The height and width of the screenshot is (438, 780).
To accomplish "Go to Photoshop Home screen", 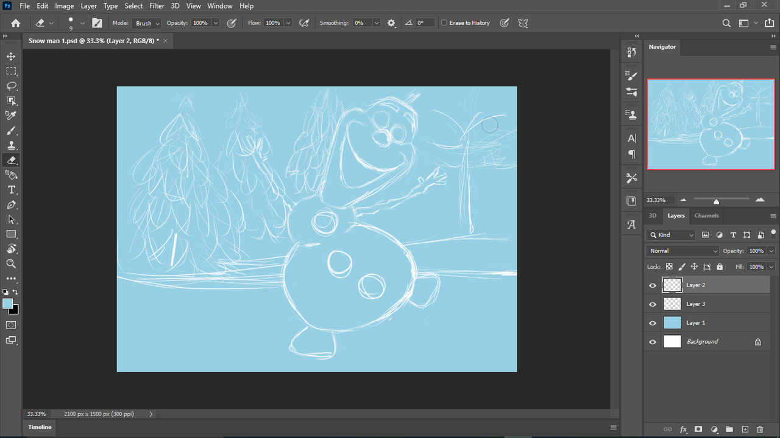I will point(16,23).
